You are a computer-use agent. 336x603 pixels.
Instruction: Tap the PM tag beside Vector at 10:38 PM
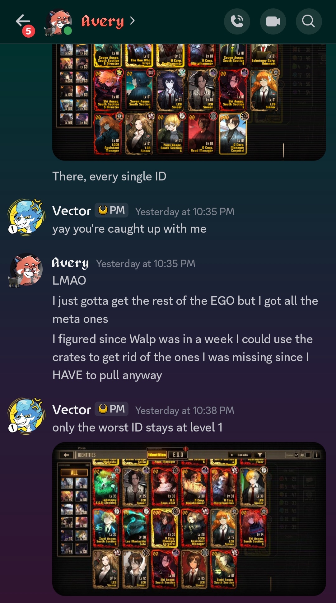pos(112,409)
